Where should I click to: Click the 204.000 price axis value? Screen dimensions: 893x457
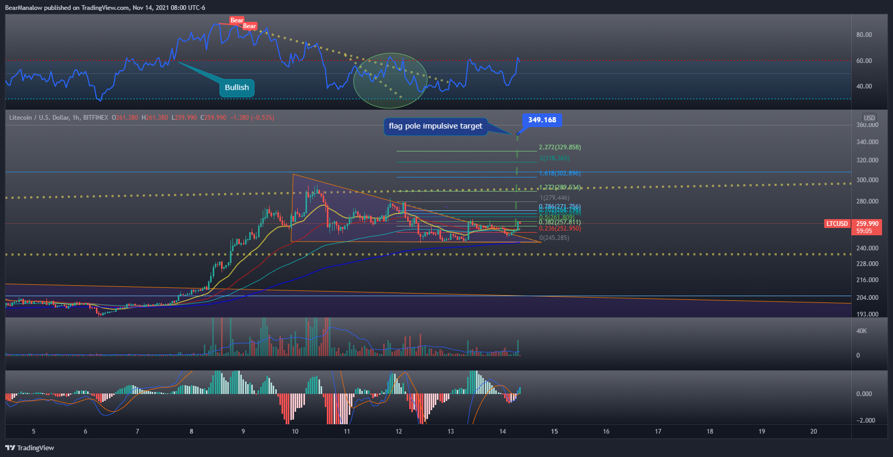[867, 298]
